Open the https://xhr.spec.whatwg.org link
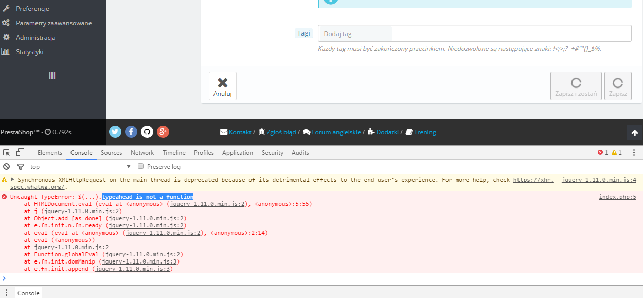 click(533, 180)
